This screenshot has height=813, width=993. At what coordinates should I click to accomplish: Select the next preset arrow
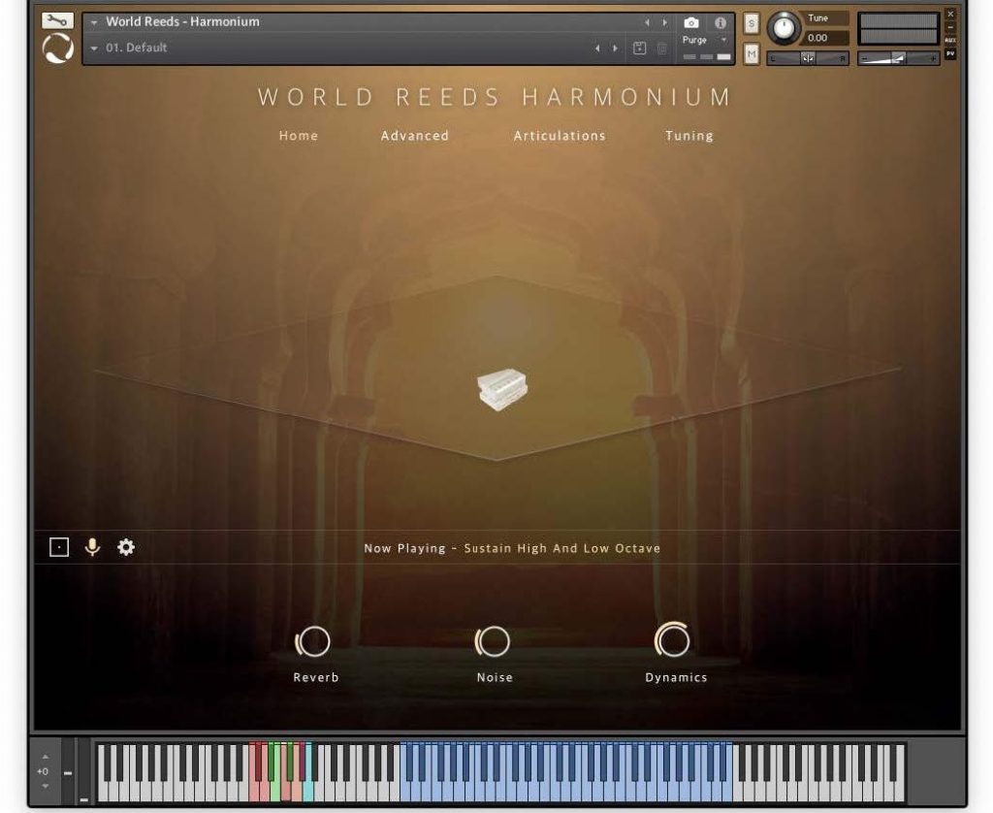(x=614, y=48)
